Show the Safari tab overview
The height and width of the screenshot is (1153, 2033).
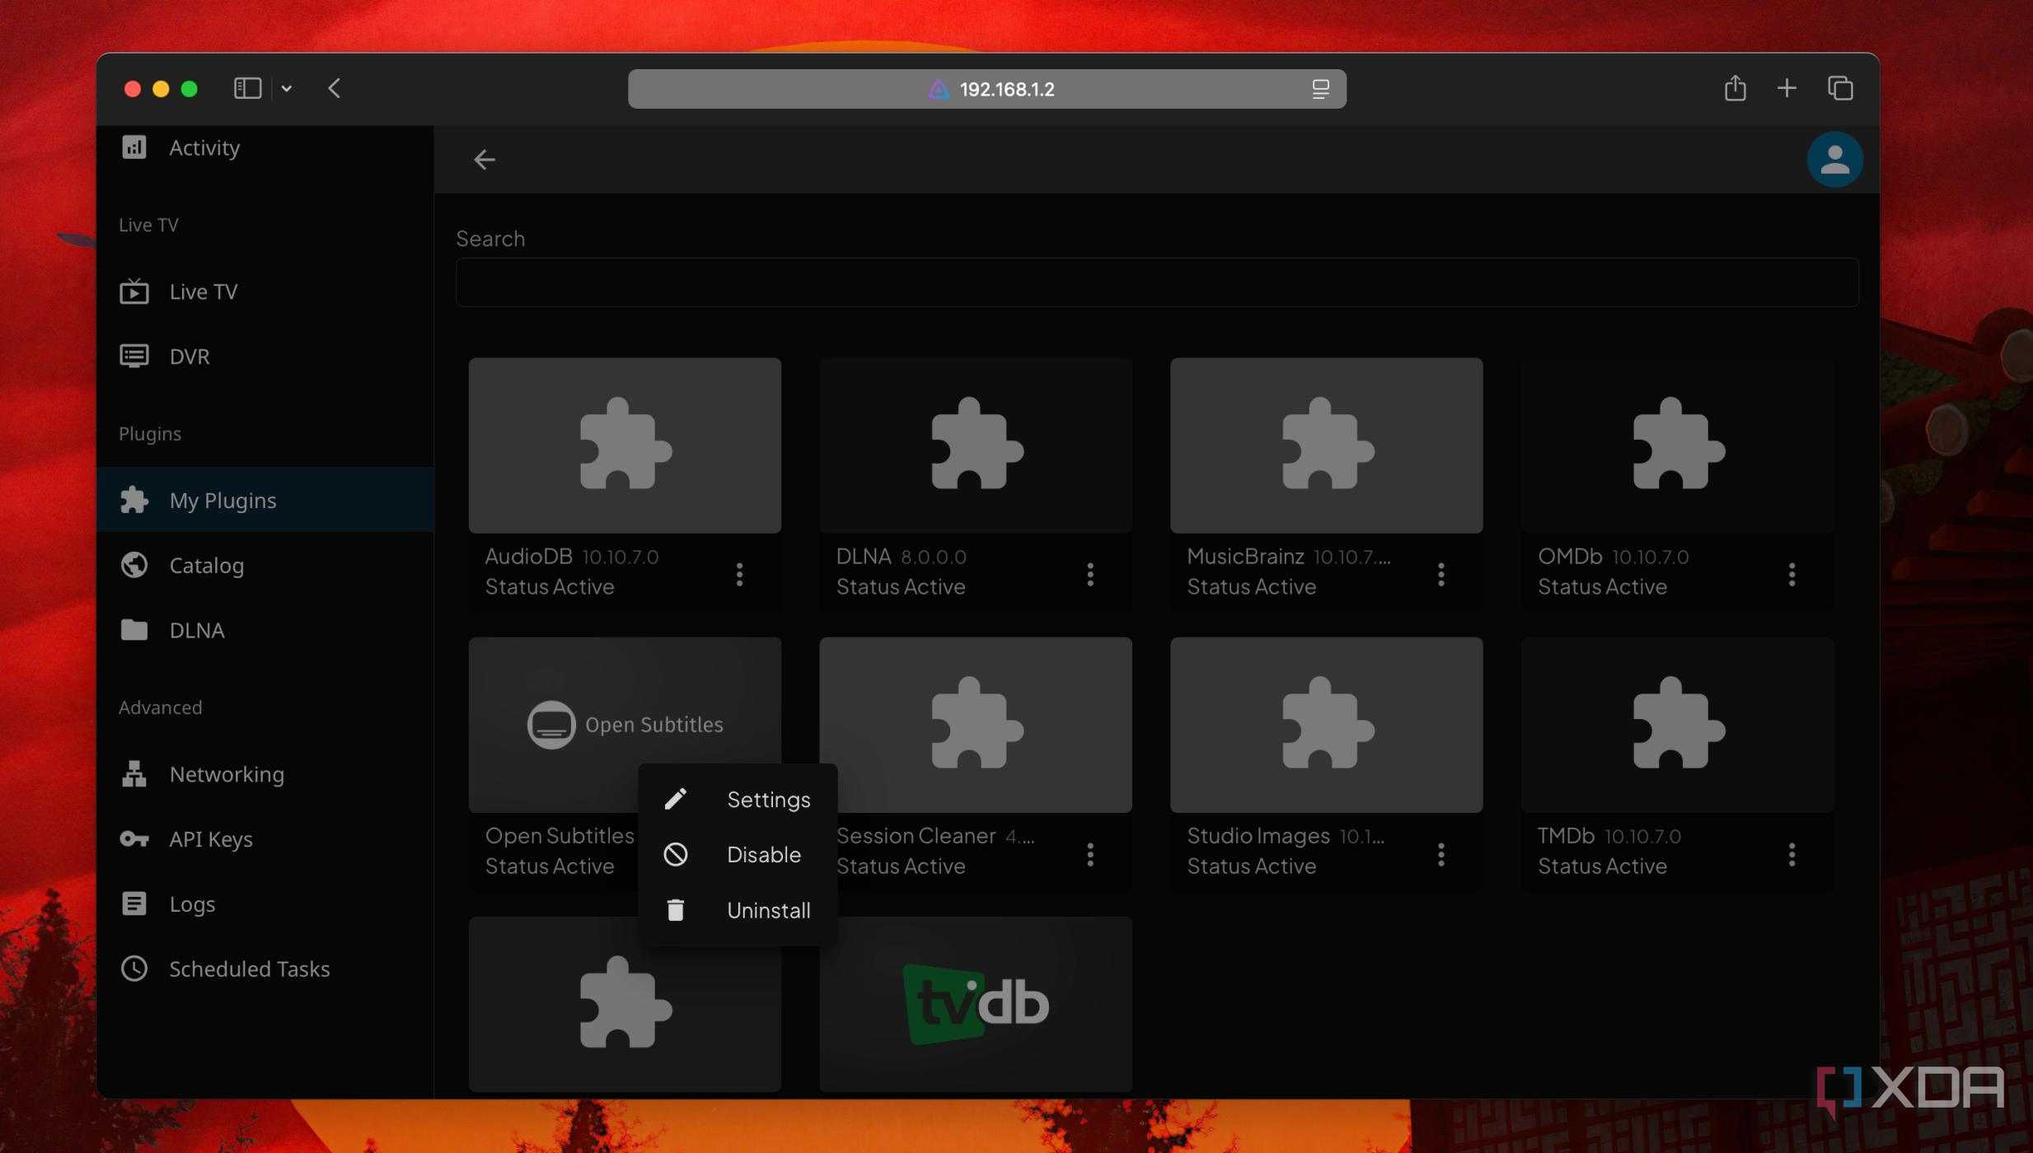(1839, 88)
